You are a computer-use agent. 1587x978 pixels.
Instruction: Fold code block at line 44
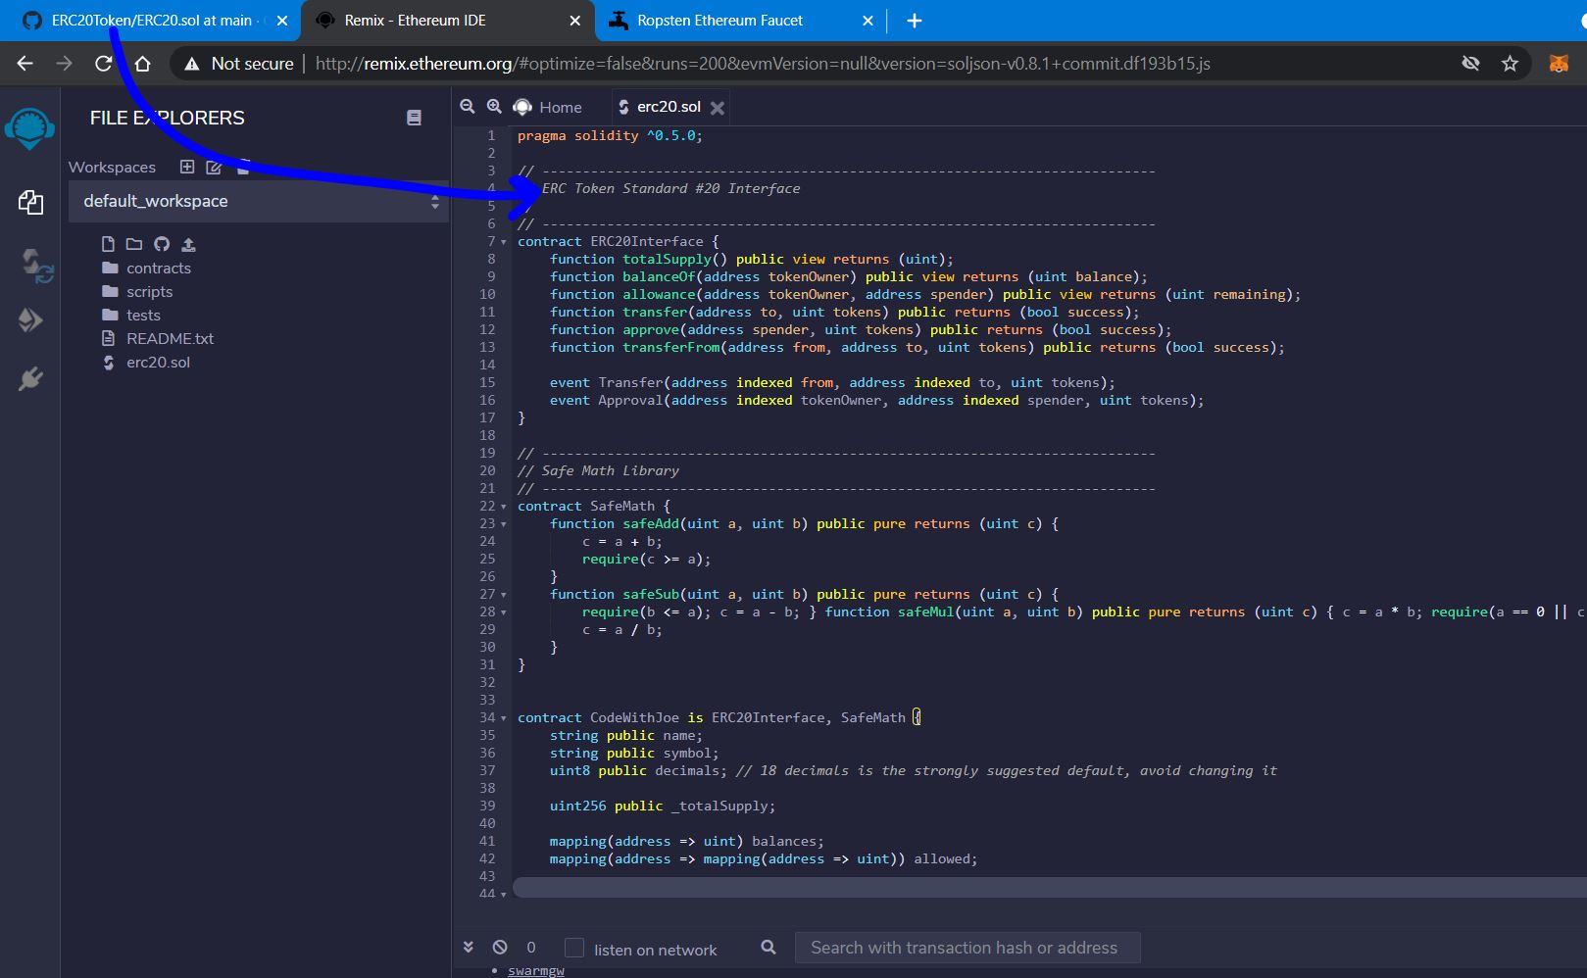[x=504, y=895]
